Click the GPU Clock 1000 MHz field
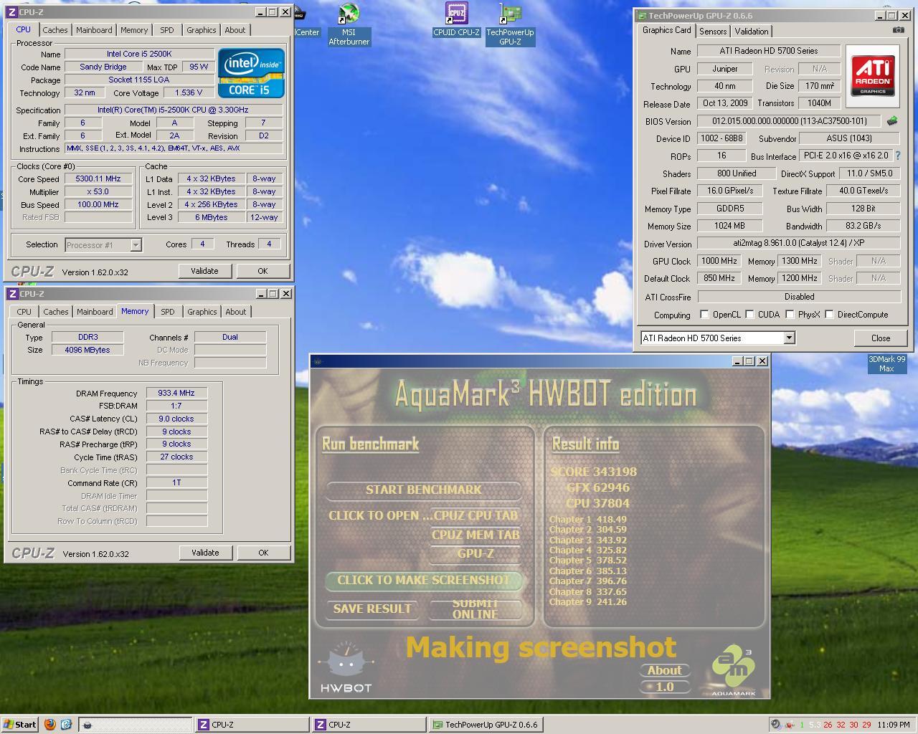Viewport: 918px width, 734px height. click(x=719, y=261)
